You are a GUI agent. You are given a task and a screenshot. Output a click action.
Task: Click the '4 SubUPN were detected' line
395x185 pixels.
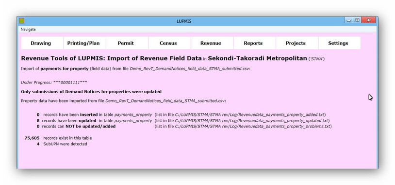(62, 144)
